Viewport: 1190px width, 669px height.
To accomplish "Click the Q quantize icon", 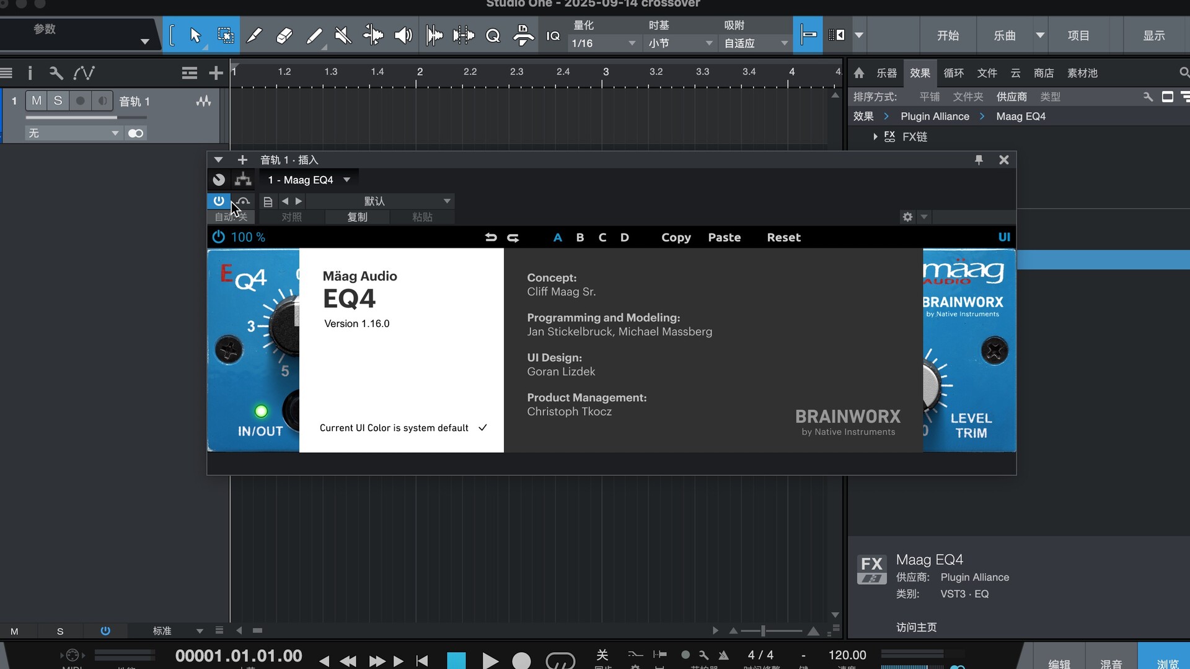I will click(493, 35).
